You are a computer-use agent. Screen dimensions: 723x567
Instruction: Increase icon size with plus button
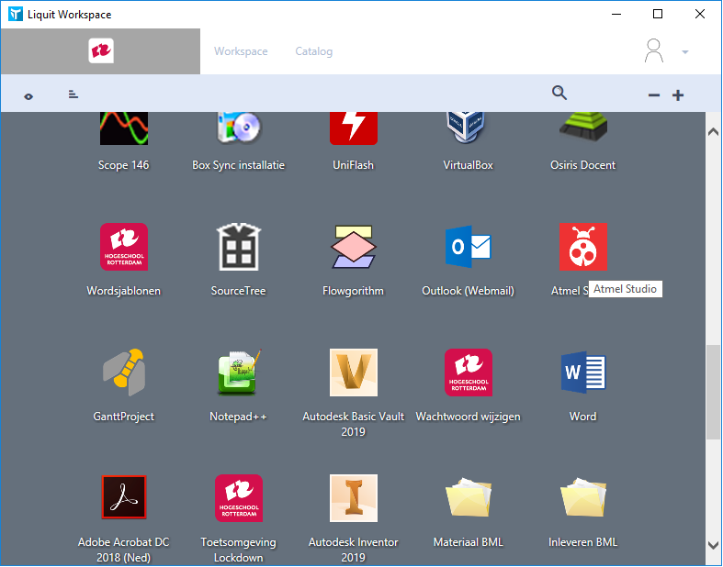678,95
